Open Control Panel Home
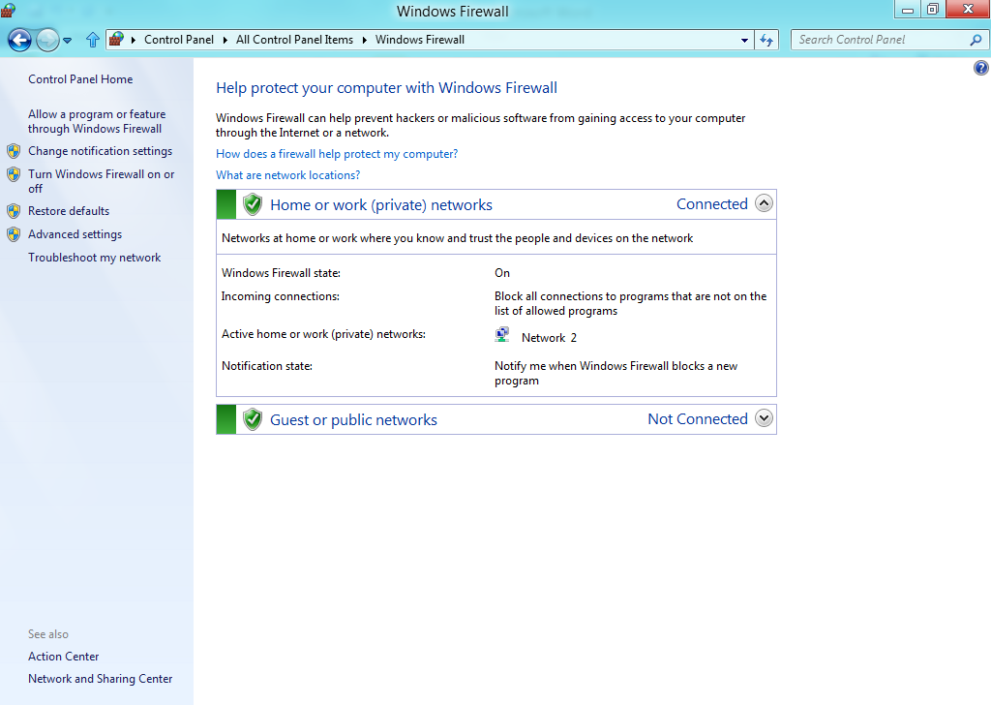The width and height of the screenshot is (991, 705). 80,79
